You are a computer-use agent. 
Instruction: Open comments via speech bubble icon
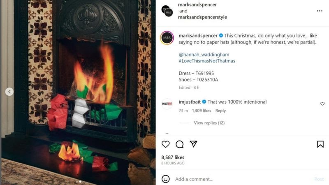click(x=180, y=144)
